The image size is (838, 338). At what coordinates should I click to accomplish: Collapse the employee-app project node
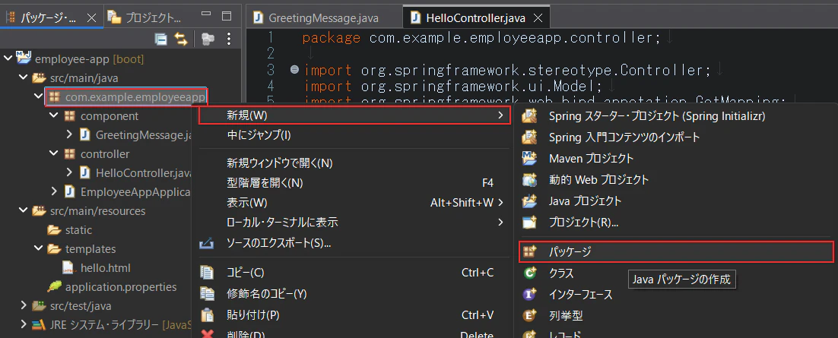[x=8, y=58]
